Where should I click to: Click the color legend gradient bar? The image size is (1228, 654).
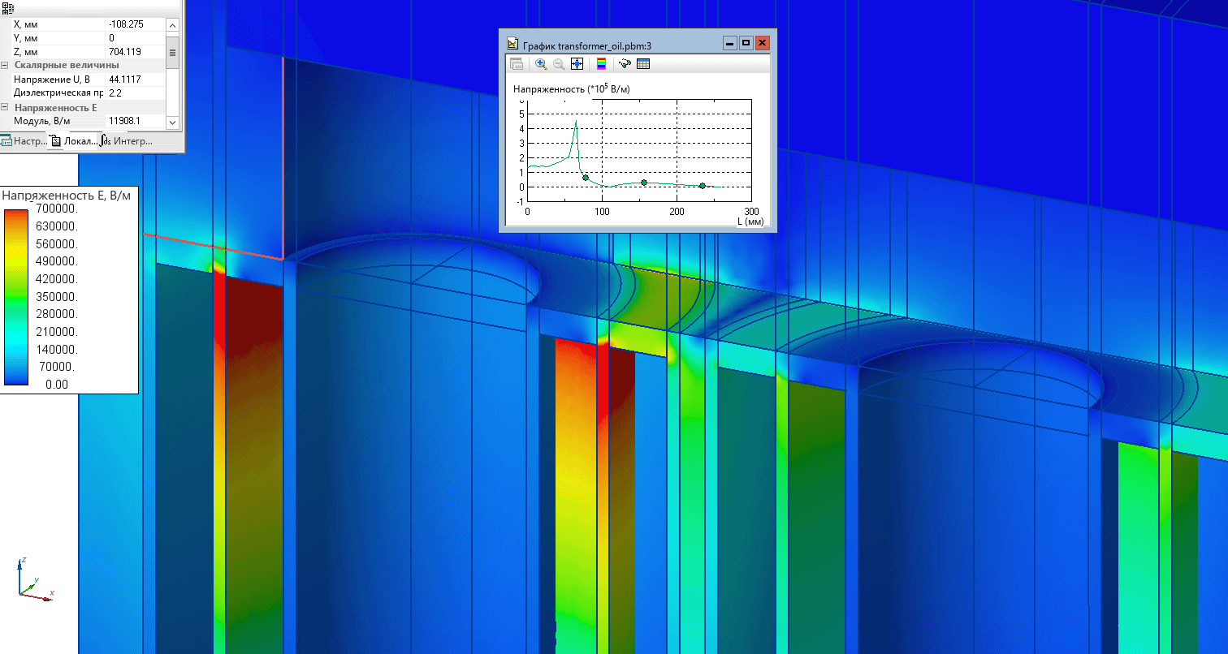pos(16,296)
